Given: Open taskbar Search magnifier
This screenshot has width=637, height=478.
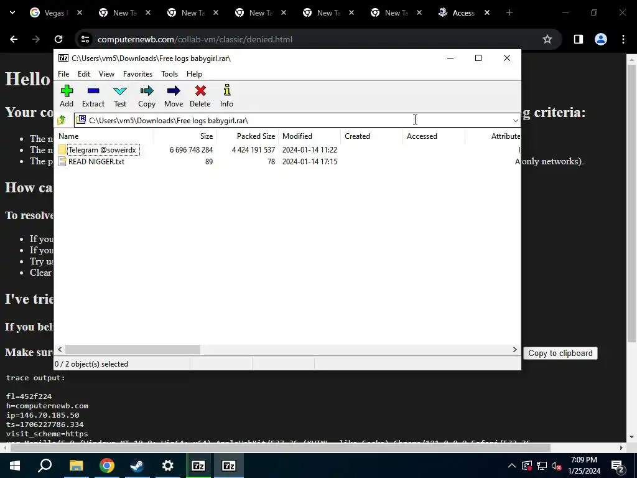Looking at the screenshot, I should [45, 466].
